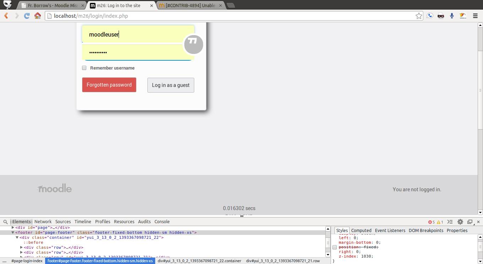Viewport: 483px width, 264px height.
Task: Reload the page with the refresh icon
Action: (x=27, y=16)
